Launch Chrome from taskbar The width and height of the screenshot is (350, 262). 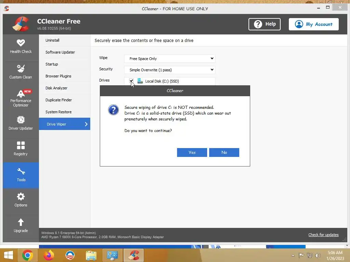[28, 255]
